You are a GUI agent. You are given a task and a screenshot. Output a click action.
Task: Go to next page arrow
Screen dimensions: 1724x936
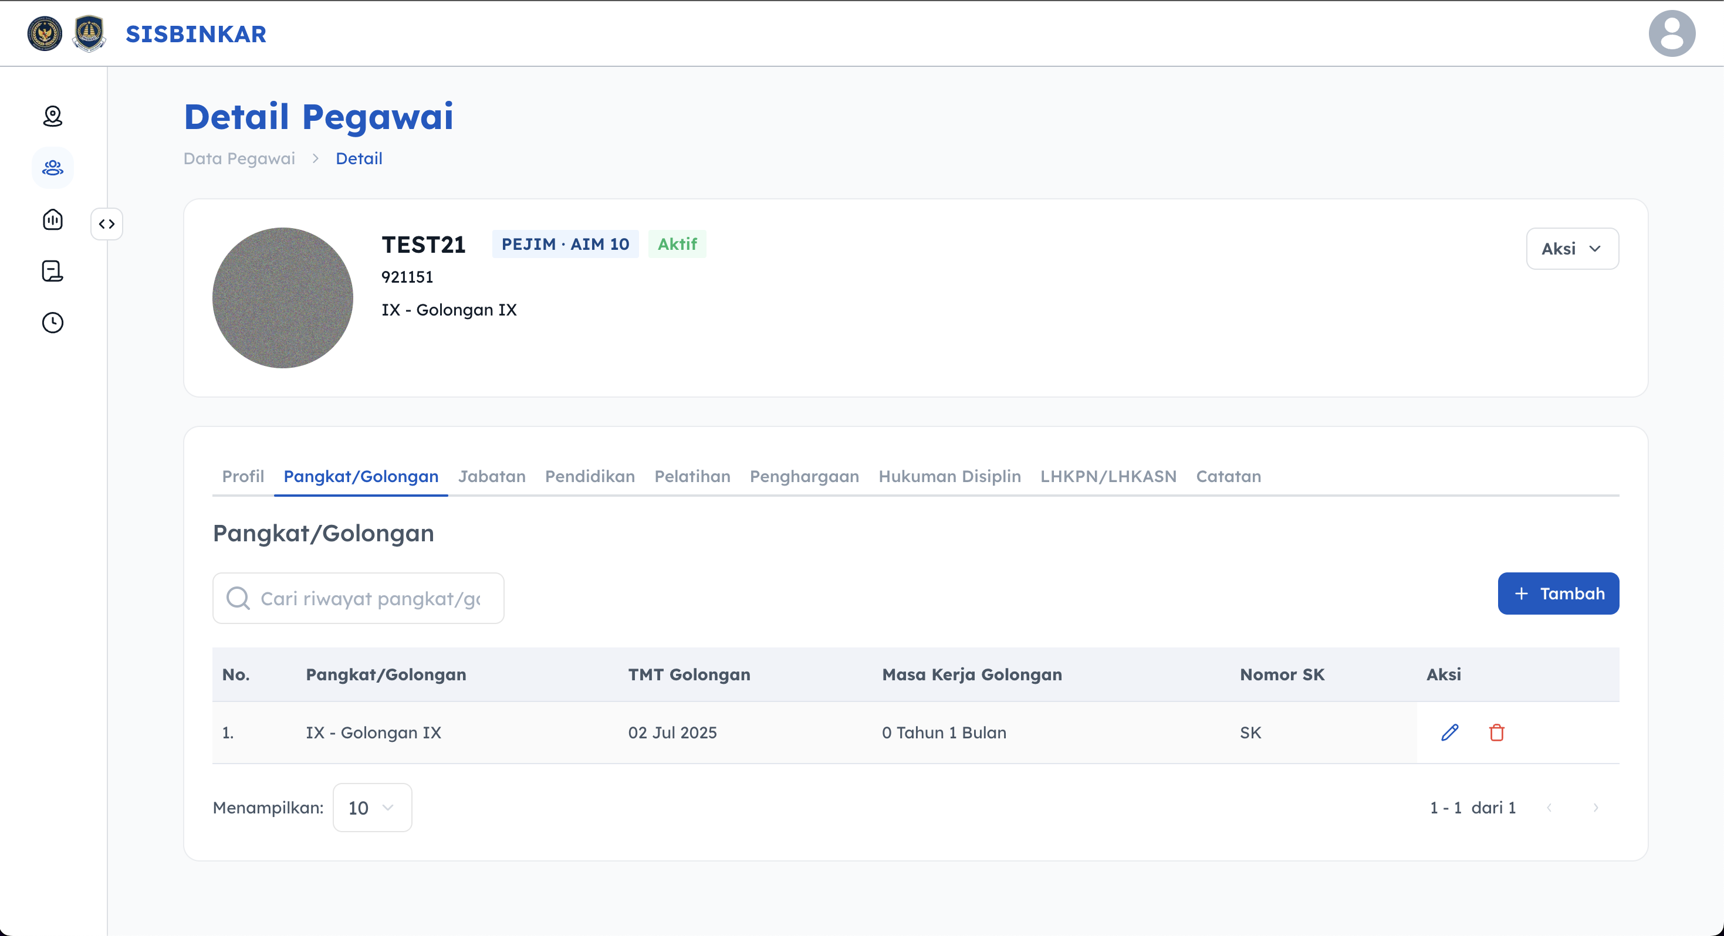1595,808
